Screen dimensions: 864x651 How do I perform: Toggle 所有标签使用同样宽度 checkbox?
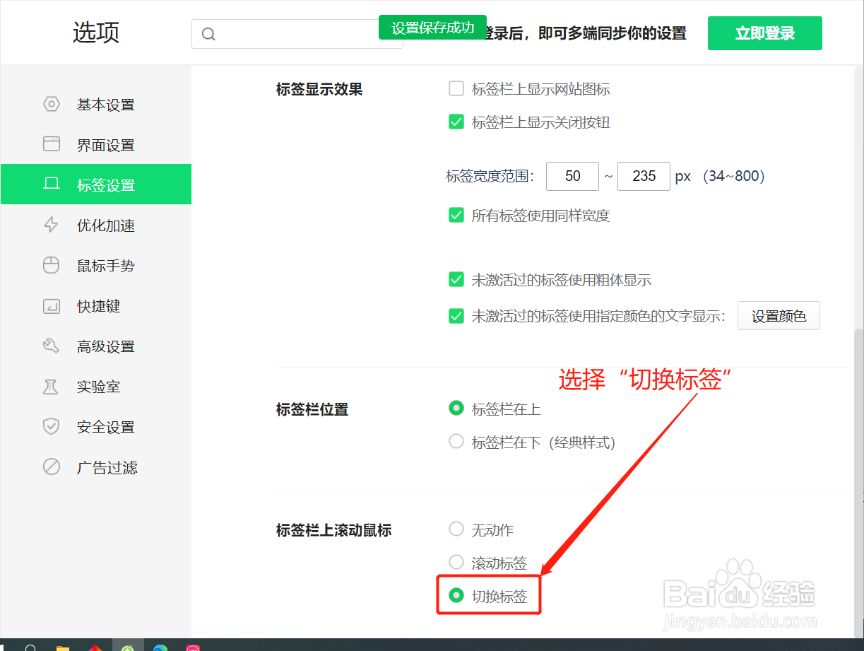point(456,215)
